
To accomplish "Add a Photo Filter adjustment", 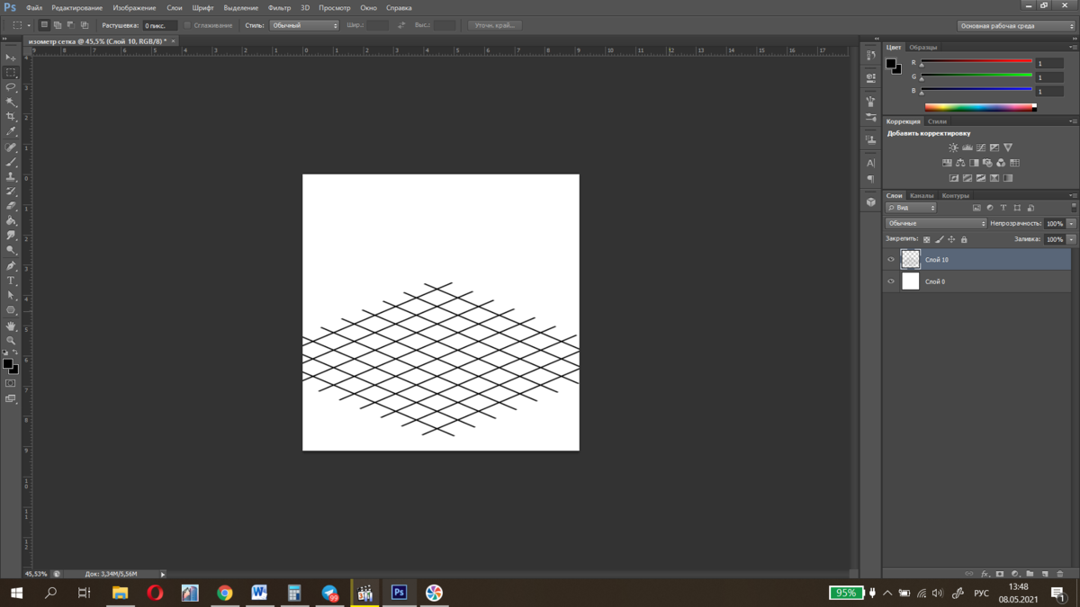I will pos(987,163).
